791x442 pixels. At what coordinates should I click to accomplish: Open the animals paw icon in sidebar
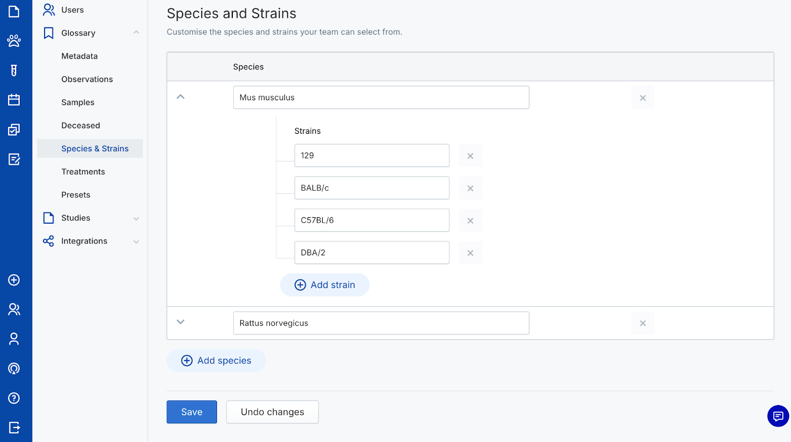pyautogui.click(x=14, y=40)
